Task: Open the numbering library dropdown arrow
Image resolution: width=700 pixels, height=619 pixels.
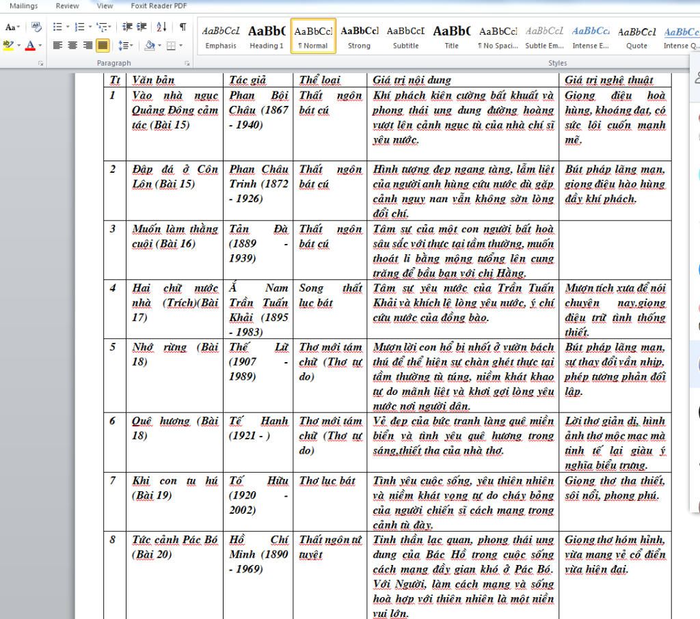Action: pyautogui.click(x=90, y=27)
